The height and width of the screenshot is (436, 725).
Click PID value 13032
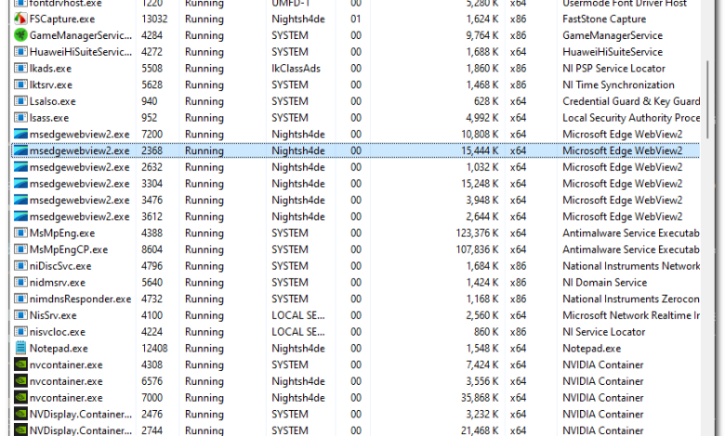pos(154,19)
